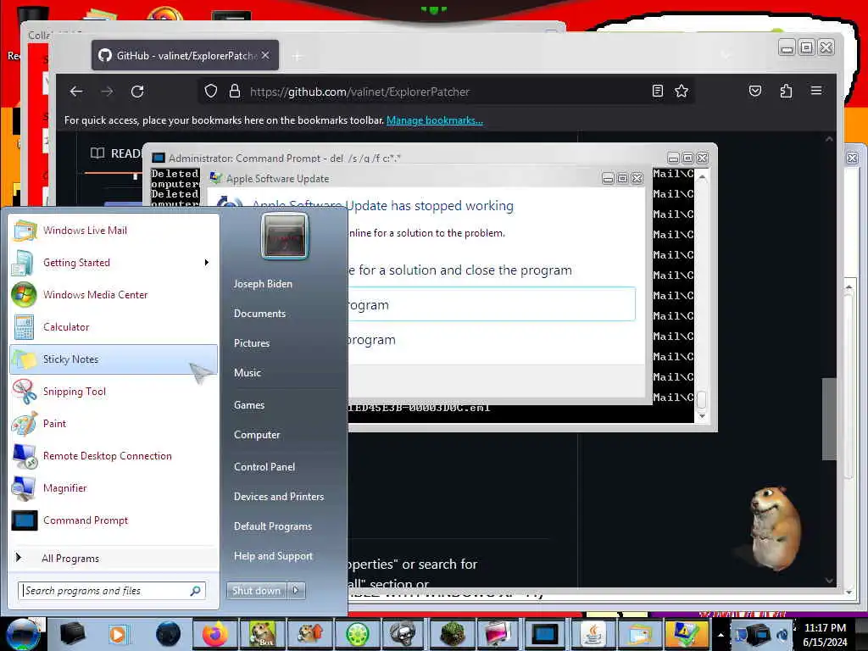This screenshot has width=868, height=651.
Task: Open Default Programs
Action: point(273,526)
